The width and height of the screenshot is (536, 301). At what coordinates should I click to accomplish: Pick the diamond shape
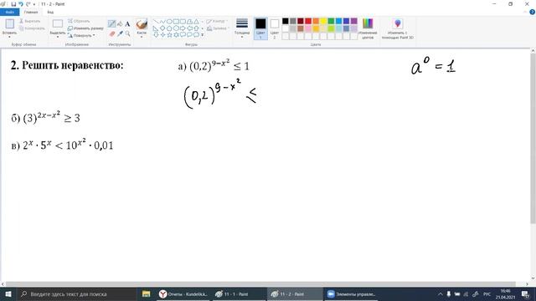(162, 28)
